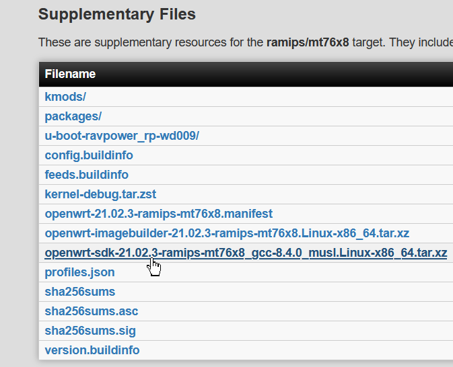Open the profiles.json file link
453x367 pixels.
(79, 272)
